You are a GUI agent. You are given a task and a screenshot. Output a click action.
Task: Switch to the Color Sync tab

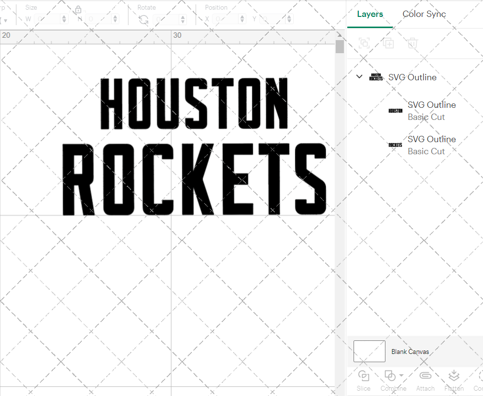[424, 14]
